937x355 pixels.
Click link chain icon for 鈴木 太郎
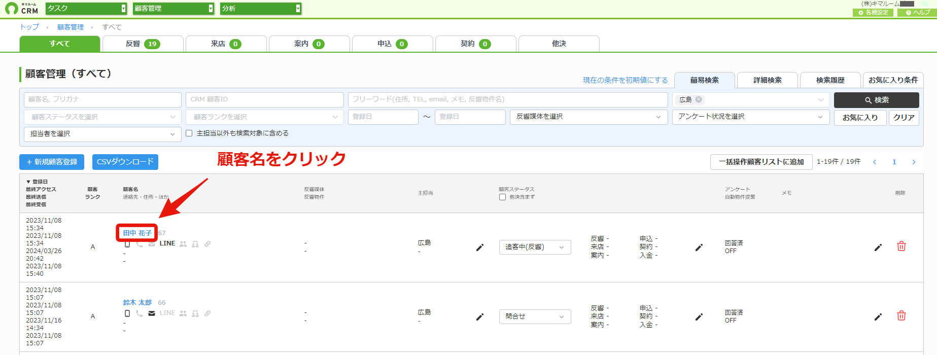[207, 313]
